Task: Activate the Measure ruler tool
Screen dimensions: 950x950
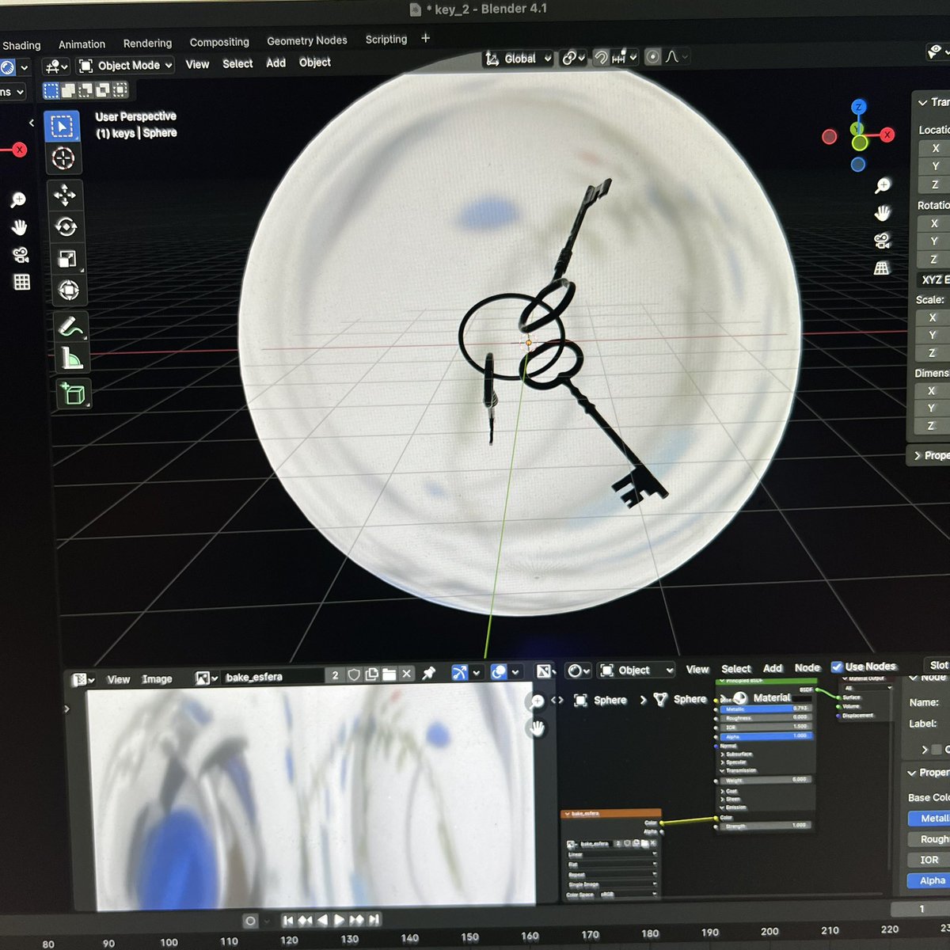Action: [72, 359]
